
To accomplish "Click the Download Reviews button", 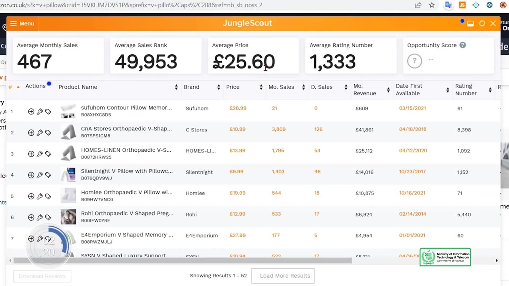I will point(42,276).
